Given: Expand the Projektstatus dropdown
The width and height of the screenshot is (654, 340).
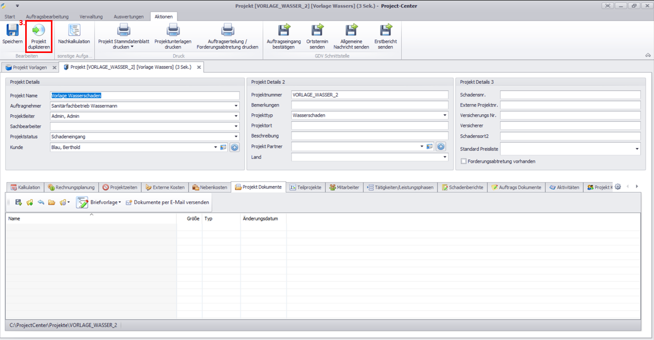Looking at the screenshot, I should pos(236,137).
